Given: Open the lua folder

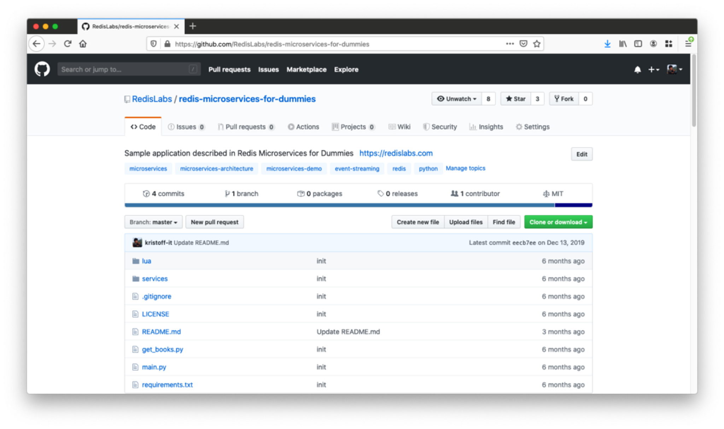Looking at the screenshot, I should [x=146, y=261].
